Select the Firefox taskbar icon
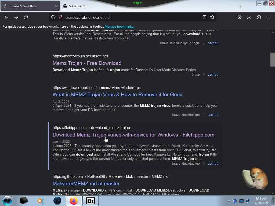Viewport: 275px width, 206px height. click(74, 201)
